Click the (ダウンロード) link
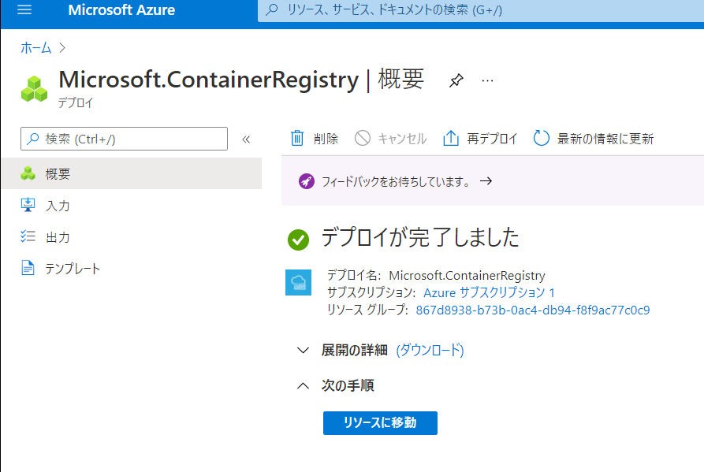 430,350
